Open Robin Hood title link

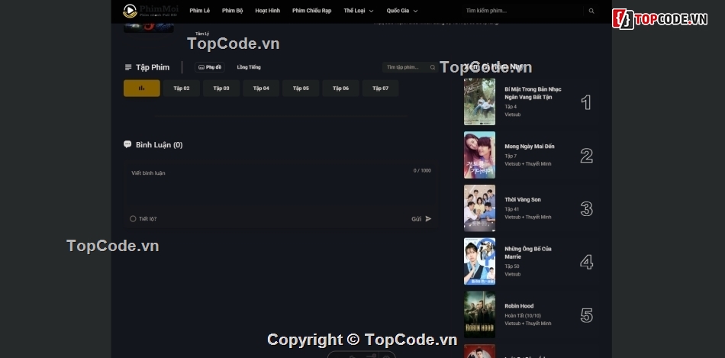(519, 306)
